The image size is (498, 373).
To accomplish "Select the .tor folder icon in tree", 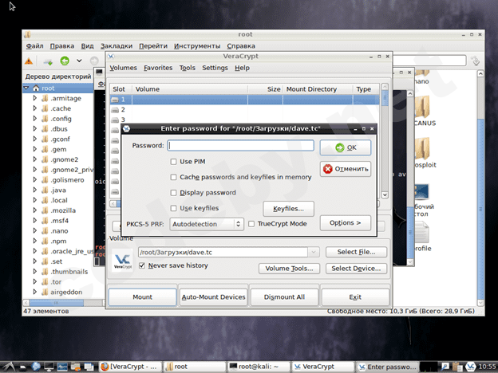I will tap(45, 281).
